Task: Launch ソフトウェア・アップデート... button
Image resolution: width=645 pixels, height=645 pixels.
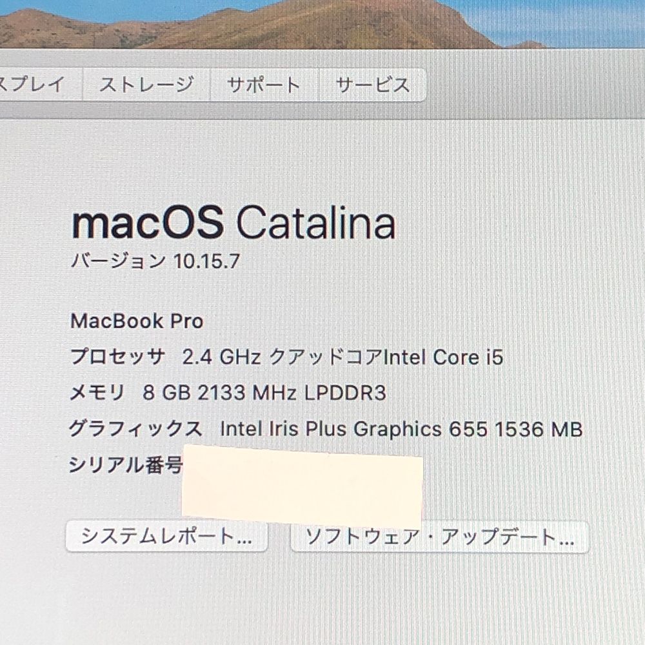Action: (440, 537)
